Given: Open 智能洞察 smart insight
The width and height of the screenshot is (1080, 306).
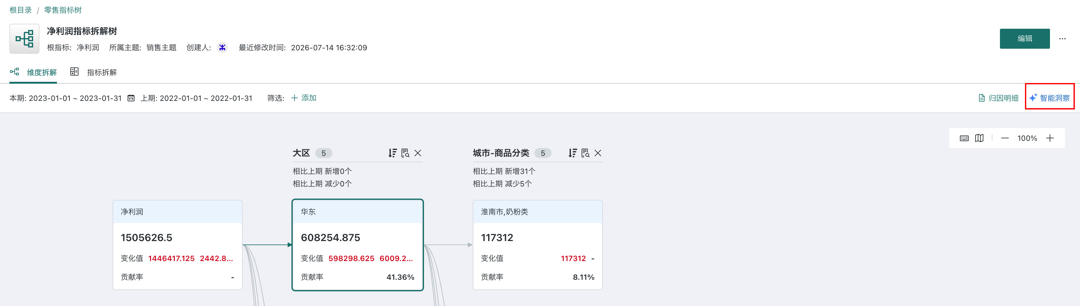Looking at the screenshot, I should click(1050, 98).
